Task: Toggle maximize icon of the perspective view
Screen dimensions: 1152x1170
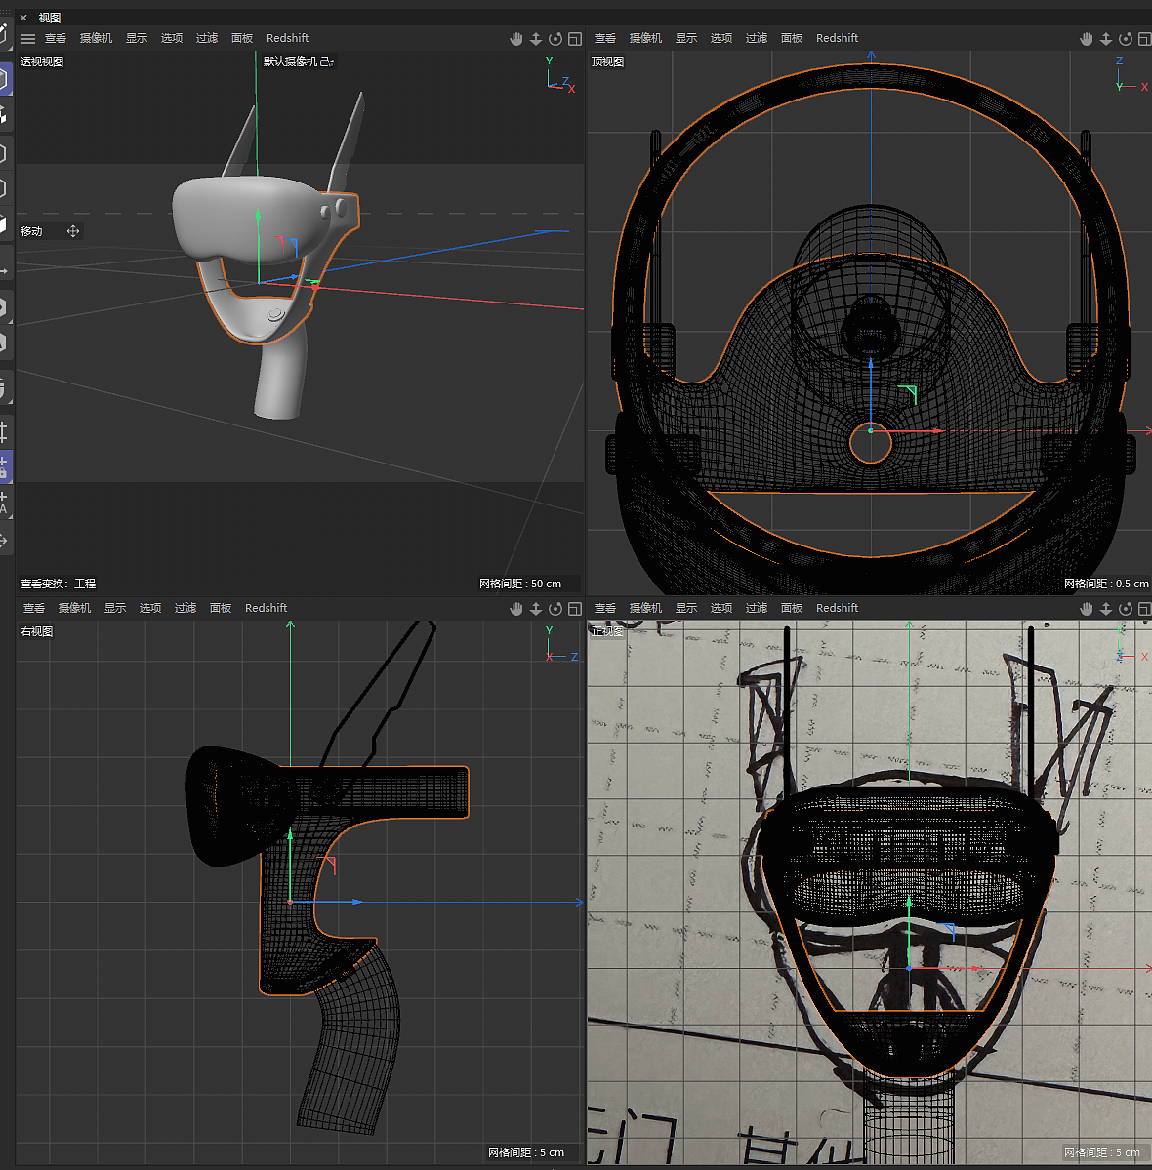Action: [575, 39]
